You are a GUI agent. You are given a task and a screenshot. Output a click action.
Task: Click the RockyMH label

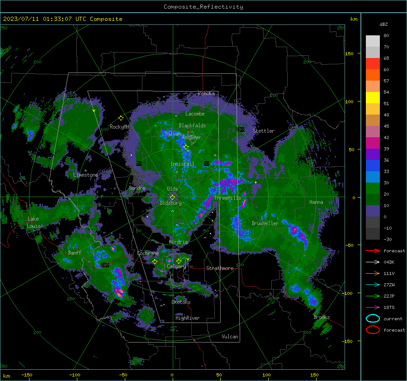pyautogui.click(x=119, y=127)
